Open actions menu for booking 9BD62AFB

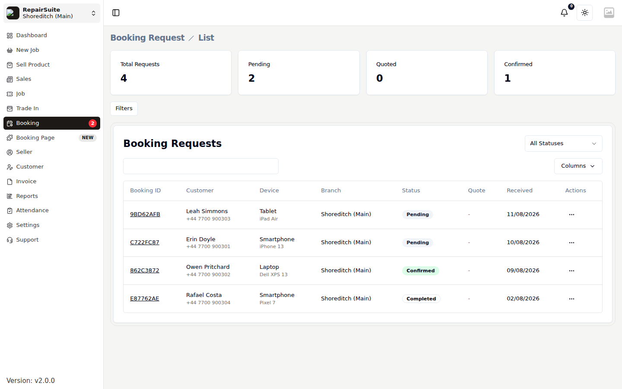pos(571,215)
